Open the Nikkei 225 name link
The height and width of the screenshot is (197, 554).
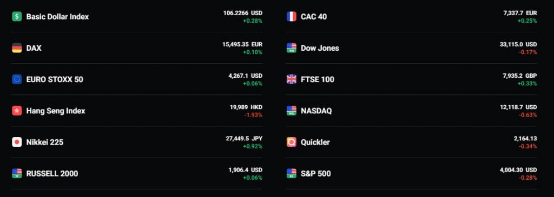point(45,142)
